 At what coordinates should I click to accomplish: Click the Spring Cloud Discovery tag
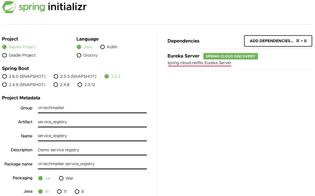[x=230, y=56]
